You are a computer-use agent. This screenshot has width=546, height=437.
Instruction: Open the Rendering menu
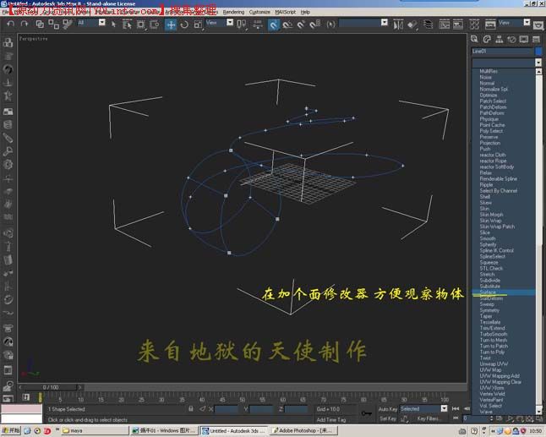233,12
